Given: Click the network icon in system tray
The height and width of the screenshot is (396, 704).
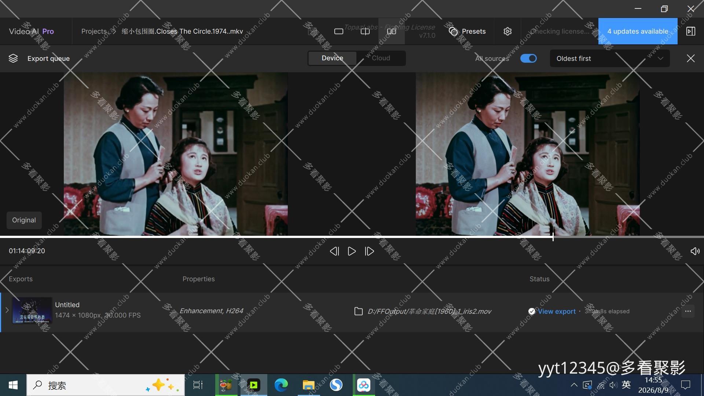Looking at the screenshot, I should click(x=601, y=385).
